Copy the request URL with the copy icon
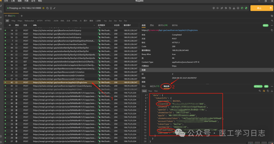The height and width of the screenshot is (144, 274). tap(272, 30)
